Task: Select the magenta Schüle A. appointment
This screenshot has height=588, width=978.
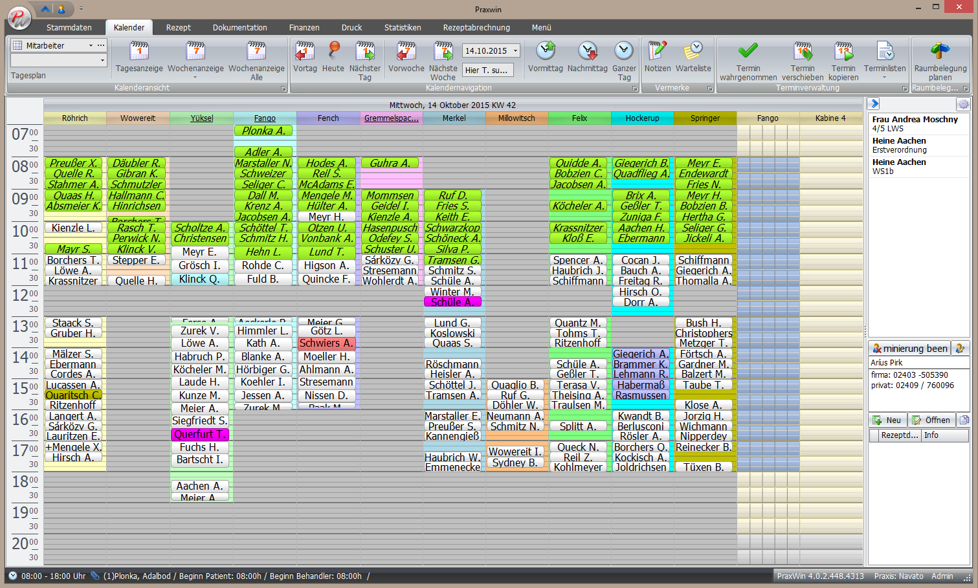Action: (x=452, y=302)
